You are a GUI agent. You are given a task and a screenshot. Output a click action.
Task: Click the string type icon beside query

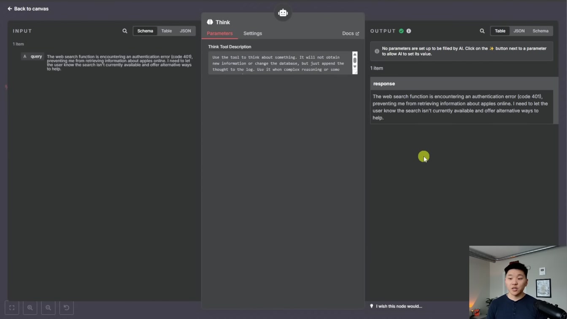25,57
